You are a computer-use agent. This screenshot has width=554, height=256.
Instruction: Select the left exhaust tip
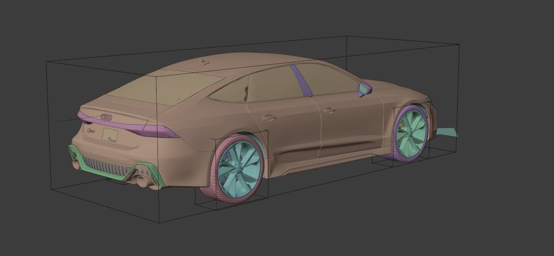point(76,163)
